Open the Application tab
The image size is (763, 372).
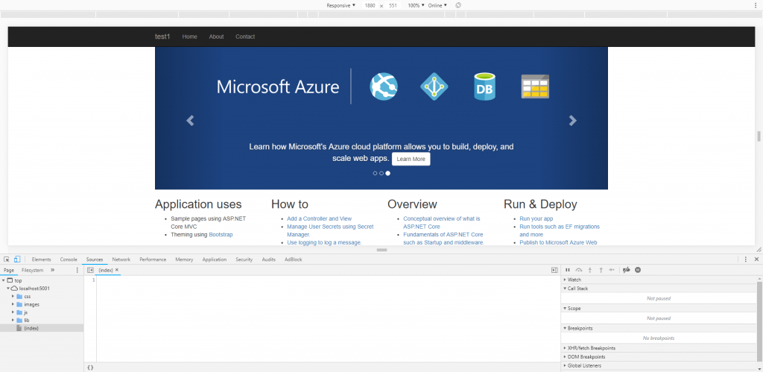215,259
